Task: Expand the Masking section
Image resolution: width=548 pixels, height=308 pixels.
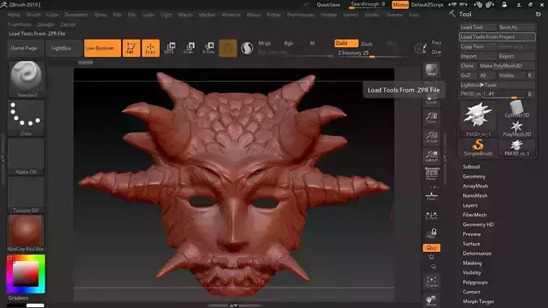Action: tap(472, 263)
